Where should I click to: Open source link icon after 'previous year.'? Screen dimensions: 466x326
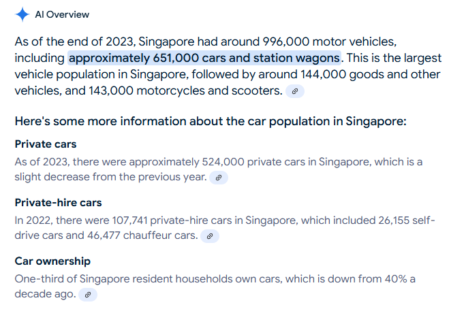point(219,178)
